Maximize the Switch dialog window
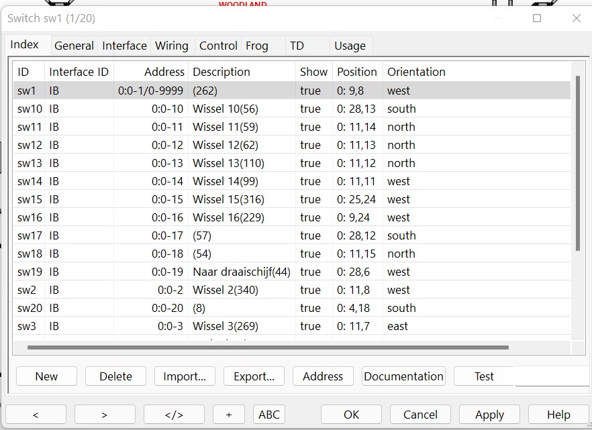592x430 pixels. [537, 19]
